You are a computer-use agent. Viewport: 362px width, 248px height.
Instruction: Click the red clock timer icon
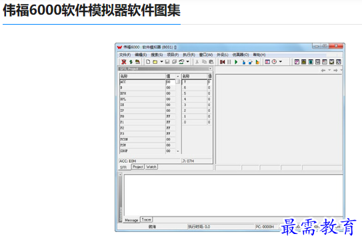[x=274, y=62]
